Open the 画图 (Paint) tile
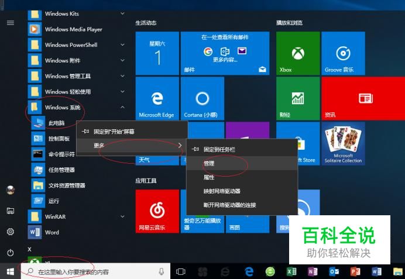Image resolution: width=405 pixels, height=279 pixels. coord(248,225)
